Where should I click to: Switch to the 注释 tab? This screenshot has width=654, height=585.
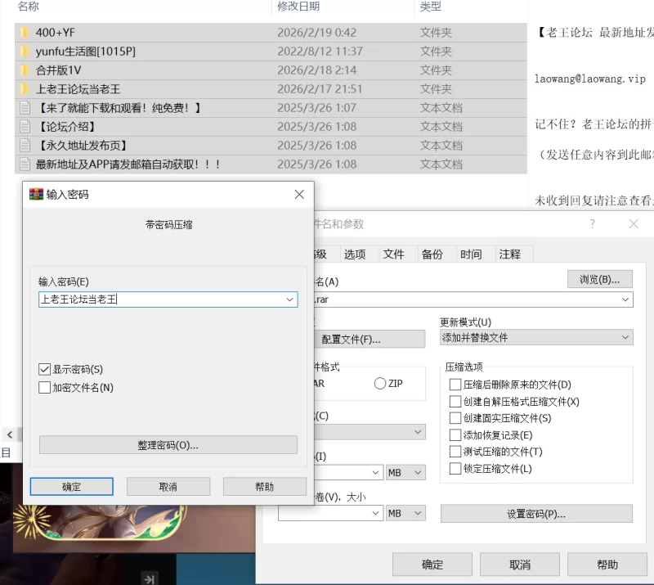[x=509, y=254]
